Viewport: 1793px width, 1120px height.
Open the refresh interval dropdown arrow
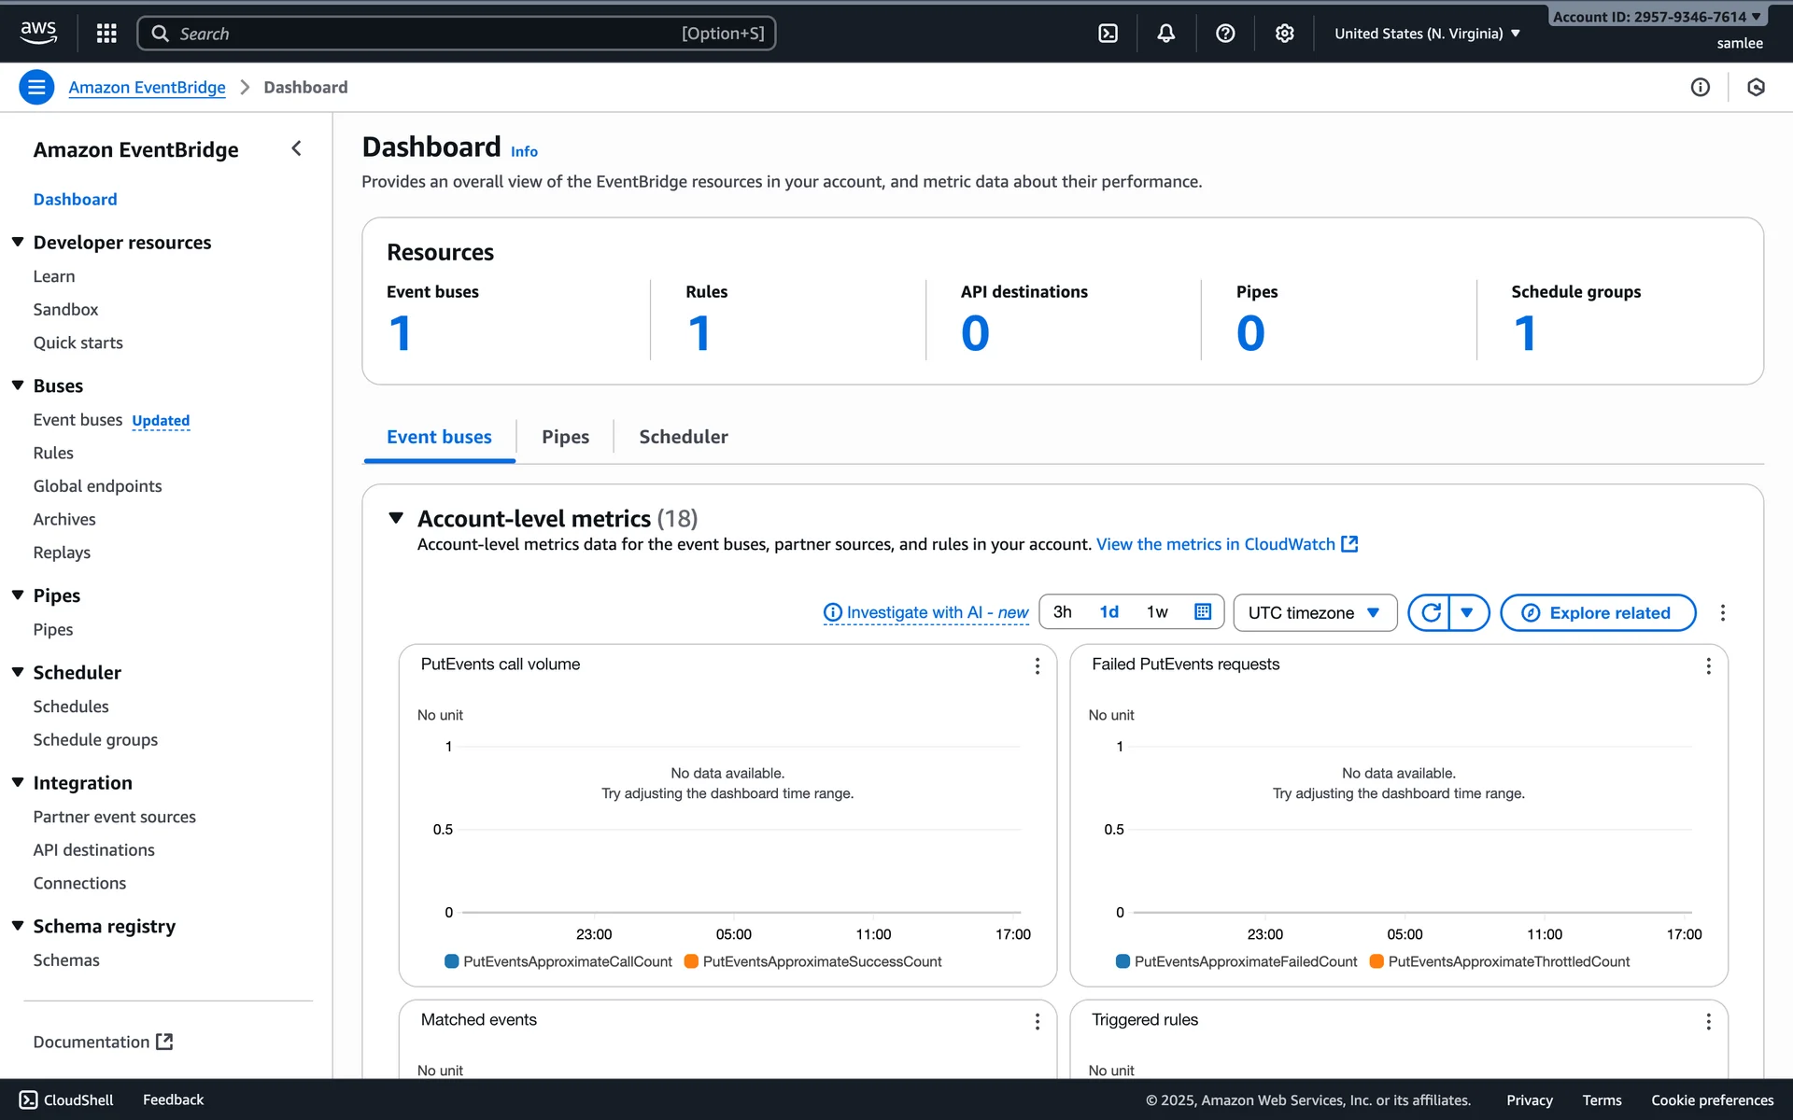[1467, 612]
